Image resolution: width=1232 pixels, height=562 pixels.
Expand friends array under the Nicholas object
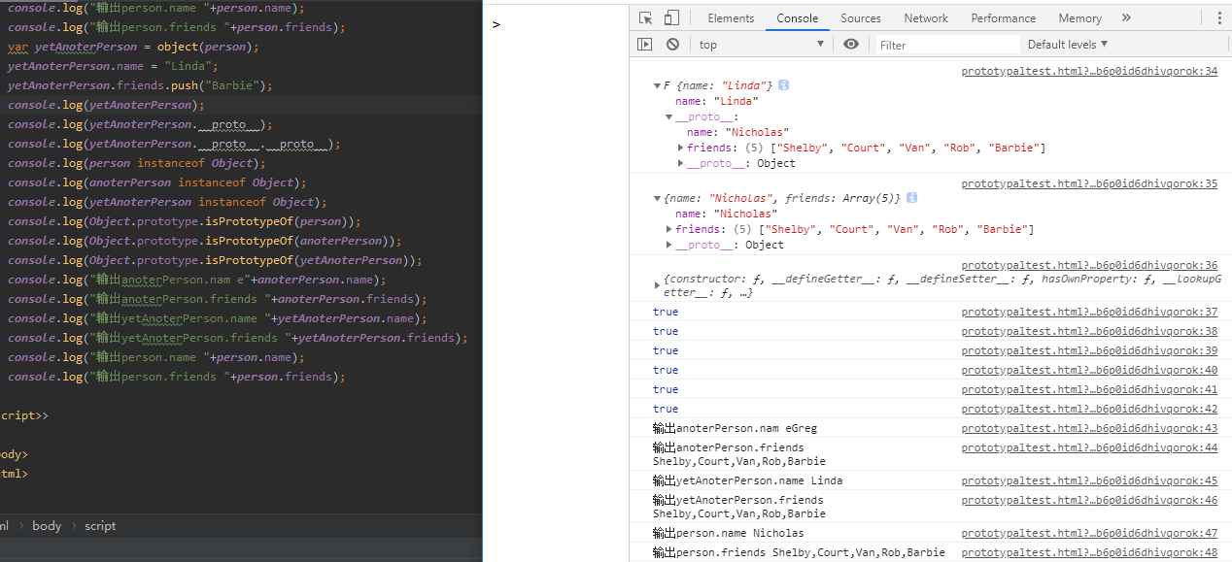click(669, 229)
